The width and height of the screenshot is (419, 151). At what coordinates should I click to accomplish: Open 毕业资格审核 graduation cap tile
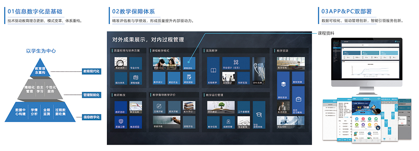(x=259, y=115)
